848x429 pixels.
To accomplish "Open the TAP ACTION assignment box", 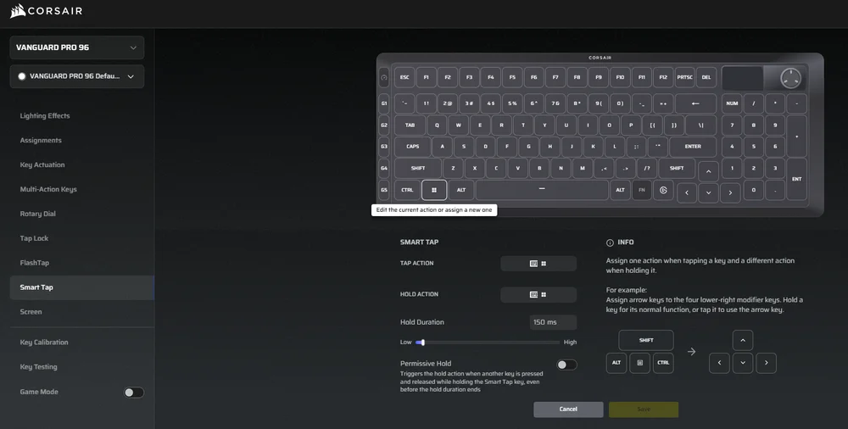I will click(x=538, y=264).
